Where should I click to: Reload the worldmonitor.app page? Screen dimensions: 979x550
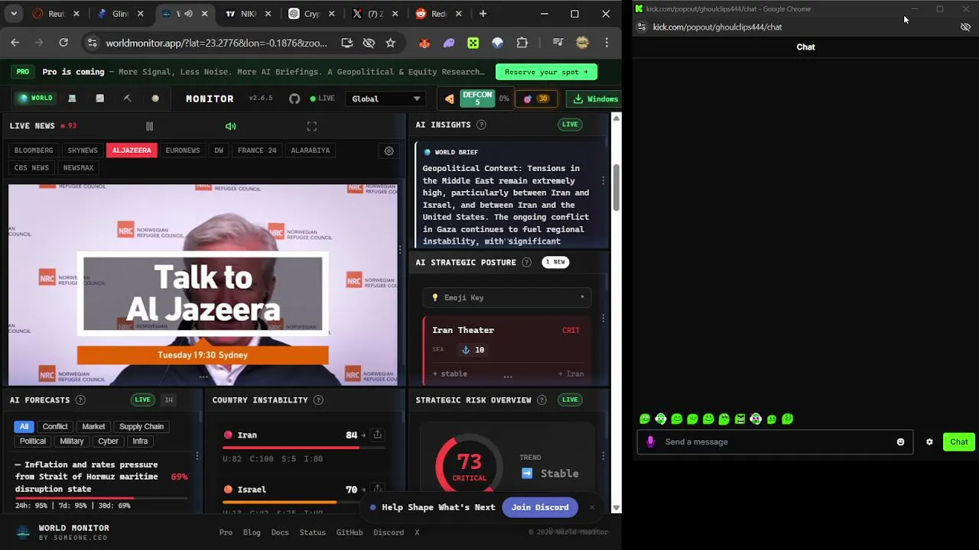[63, 43]
